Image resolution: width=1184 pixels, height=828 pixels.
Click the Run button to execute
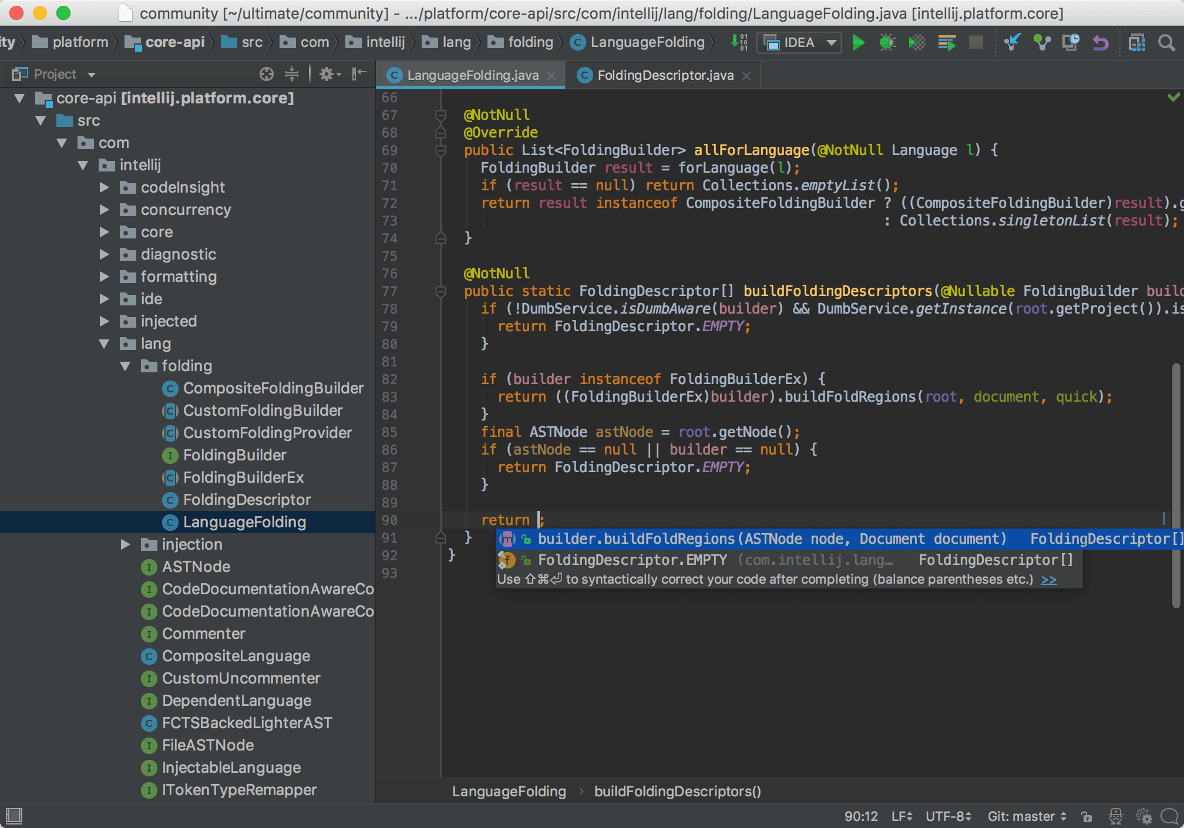[860, 43]
